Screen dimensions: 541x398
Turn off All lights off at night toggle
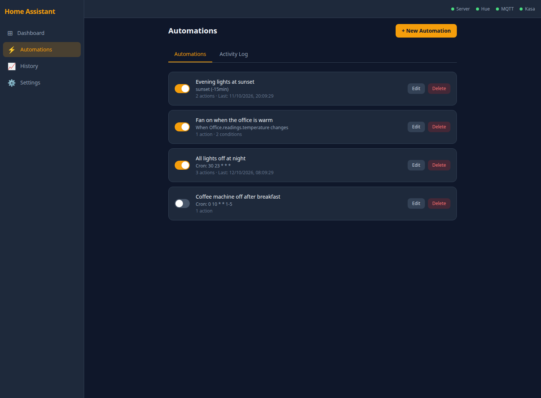coord(182,165)
